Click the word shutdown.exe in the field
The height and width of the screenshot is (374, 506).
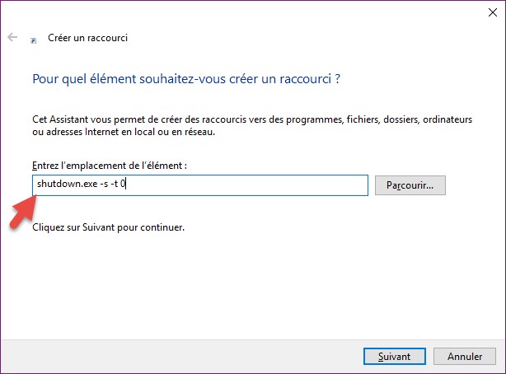pos(60,185)
